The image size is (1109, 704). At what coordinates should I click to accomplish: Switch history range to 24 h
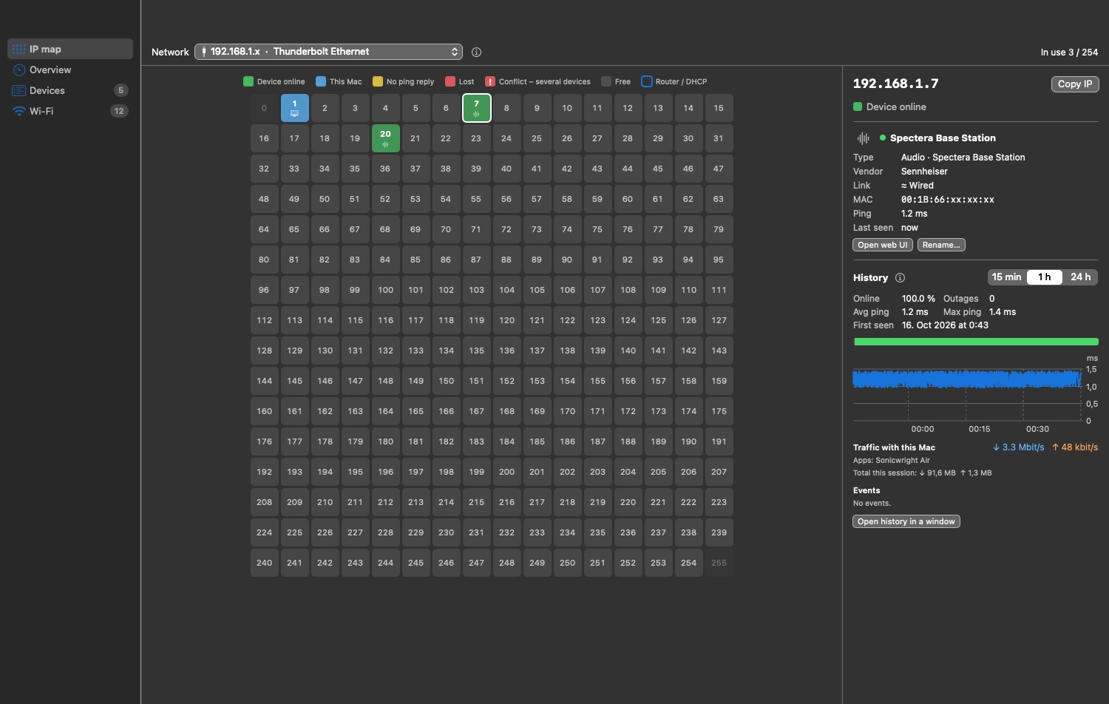1080,277
